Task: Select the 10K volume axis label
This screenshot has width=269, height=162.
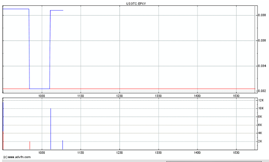Action: (261, 108)
